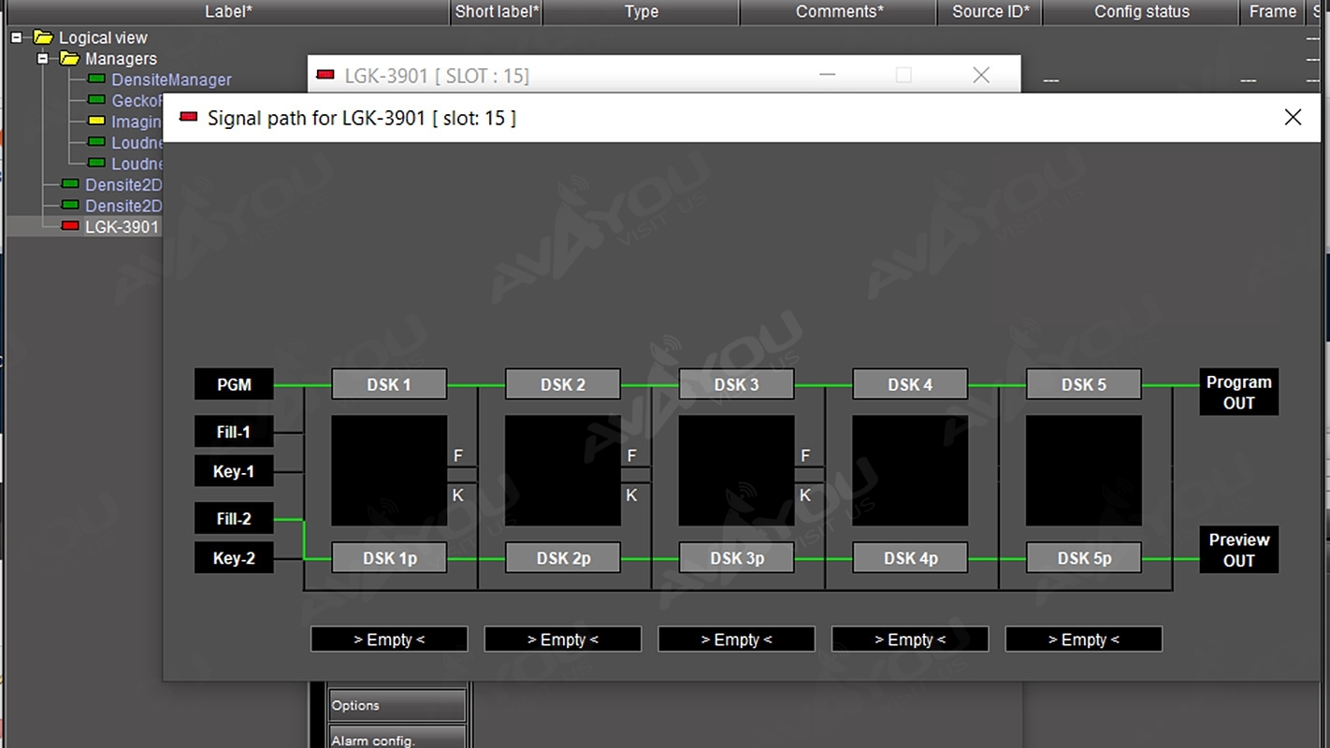This screenshot has width=1330, height=748.
Task: Collapse the Logical view tree node
Action: (17, 37)
